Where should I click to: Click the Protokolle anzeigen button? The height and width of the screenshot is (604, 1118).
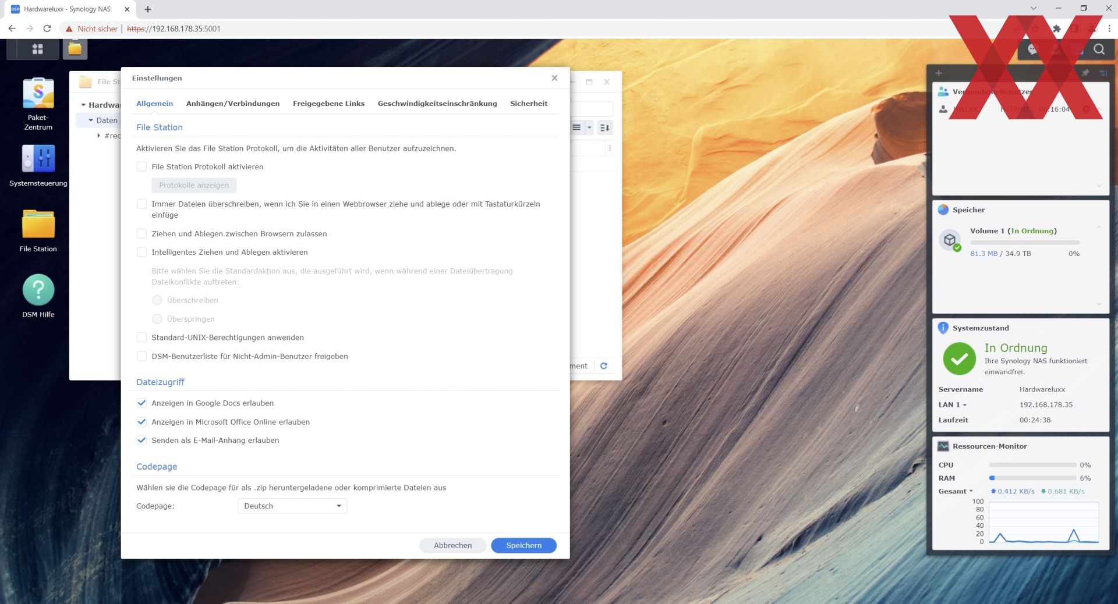[x=194, y=186]
